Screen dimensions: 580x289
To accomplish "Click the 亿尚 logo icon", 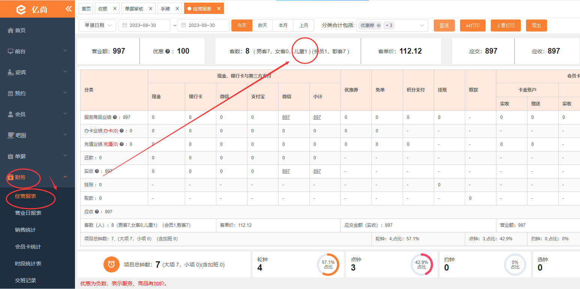I will click(x=21, y=9).
